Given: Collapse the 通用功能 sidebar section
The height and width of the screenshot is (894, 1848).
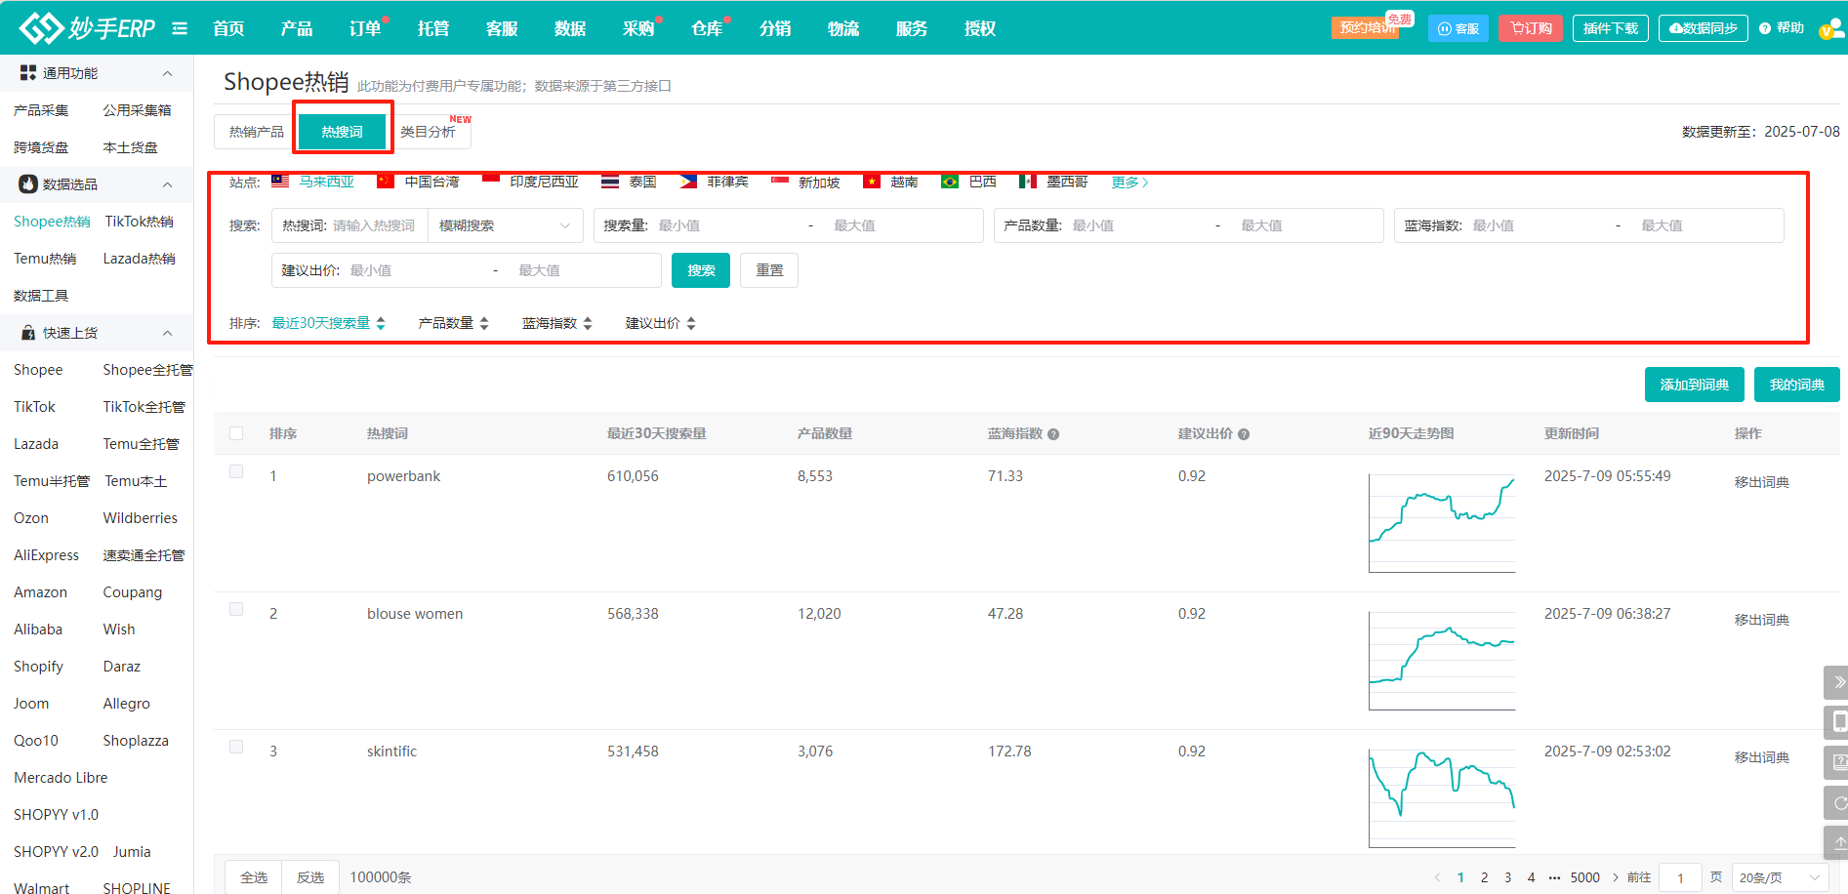Looking at the screenshot, I should tap(167, 73).
